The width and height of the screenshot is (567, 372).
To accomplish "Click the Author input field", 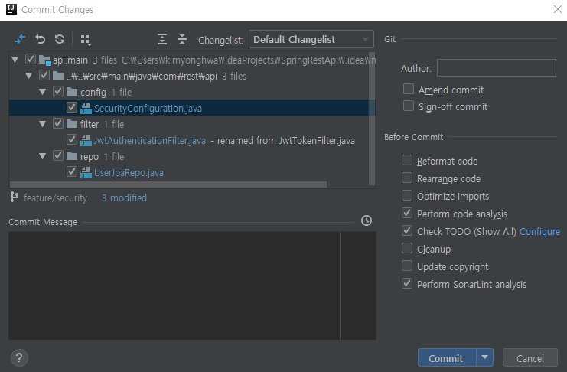I will (x=496, y=67).
